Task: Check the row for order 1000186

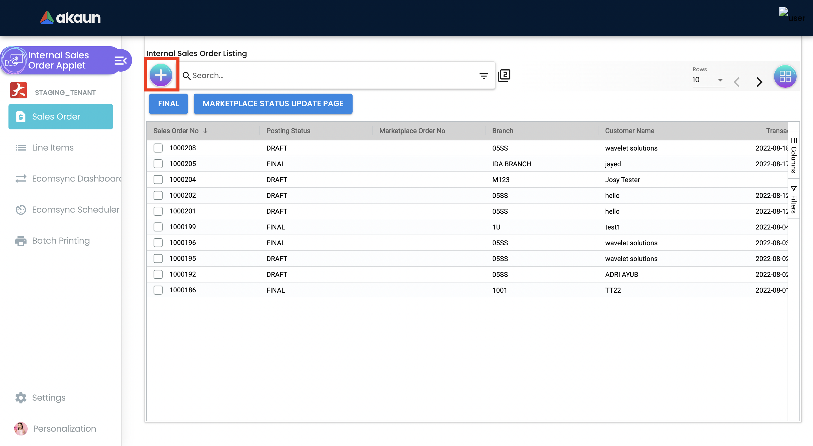Action: pos(158,290)
